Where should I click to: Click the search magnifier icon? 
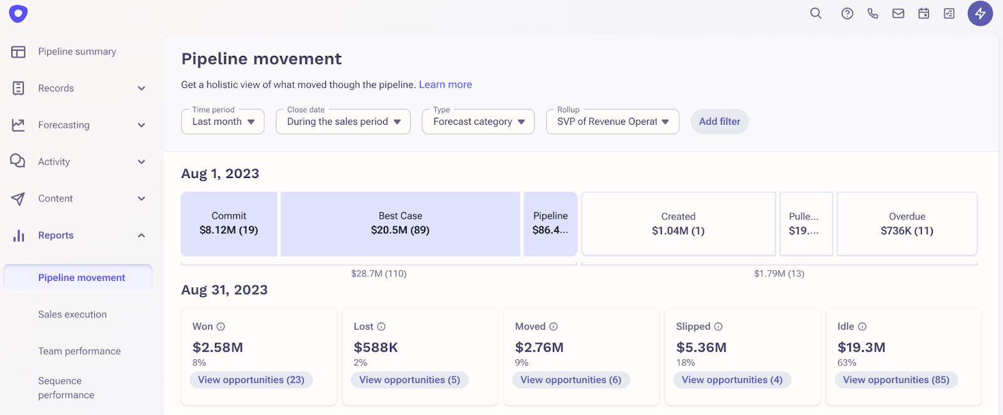(816, 13)
